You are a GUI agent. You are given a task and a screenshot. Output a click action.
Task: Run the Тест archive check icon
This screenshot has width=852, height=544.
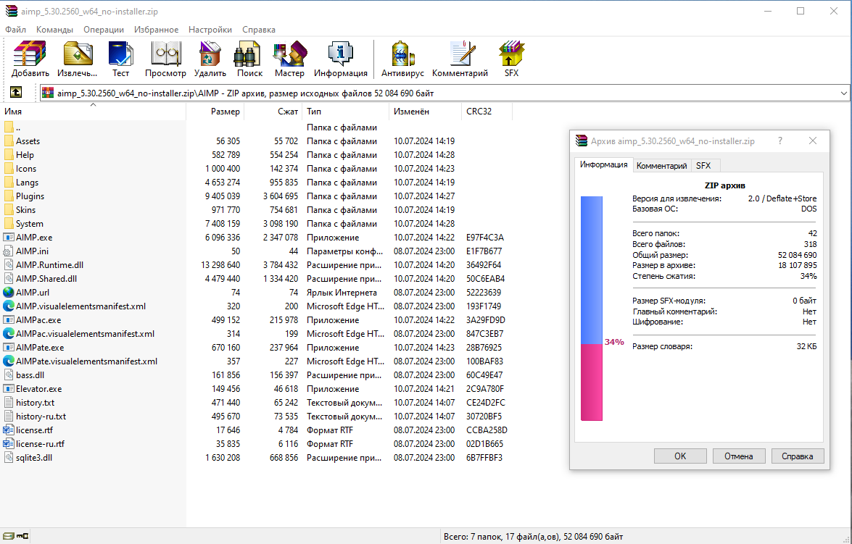click(120, 54)
